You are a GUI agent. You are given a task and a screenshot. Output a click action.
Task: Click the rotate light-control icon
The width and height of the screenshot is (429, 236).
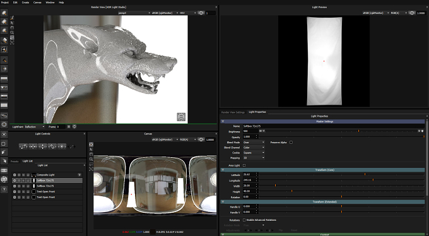[52, 146]
